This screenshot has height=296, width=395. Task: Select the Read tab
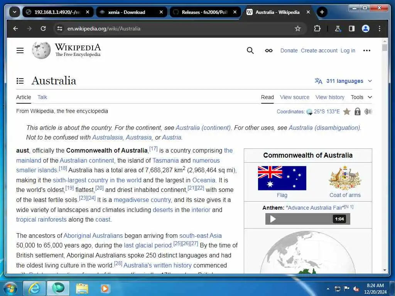point(267,97)
